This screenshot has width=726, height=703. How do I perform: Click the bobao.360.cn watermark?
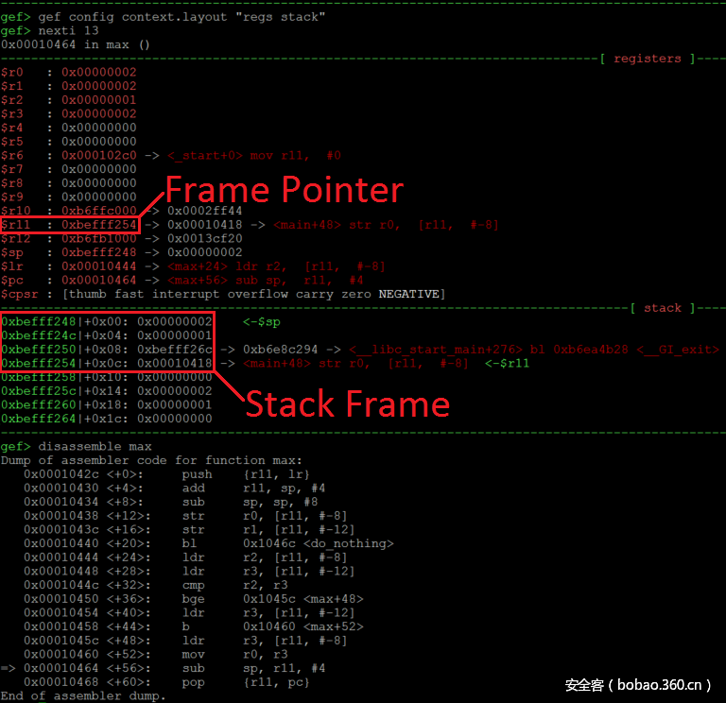[x=638, y=685]
